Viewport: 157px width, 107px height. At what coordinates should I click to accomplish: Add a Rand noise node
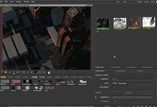point(5,89)
